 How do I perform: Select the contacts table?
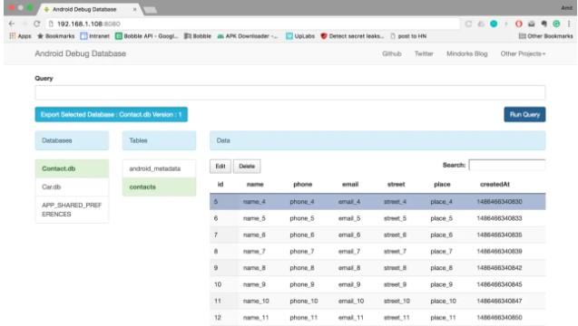point(160,187)
